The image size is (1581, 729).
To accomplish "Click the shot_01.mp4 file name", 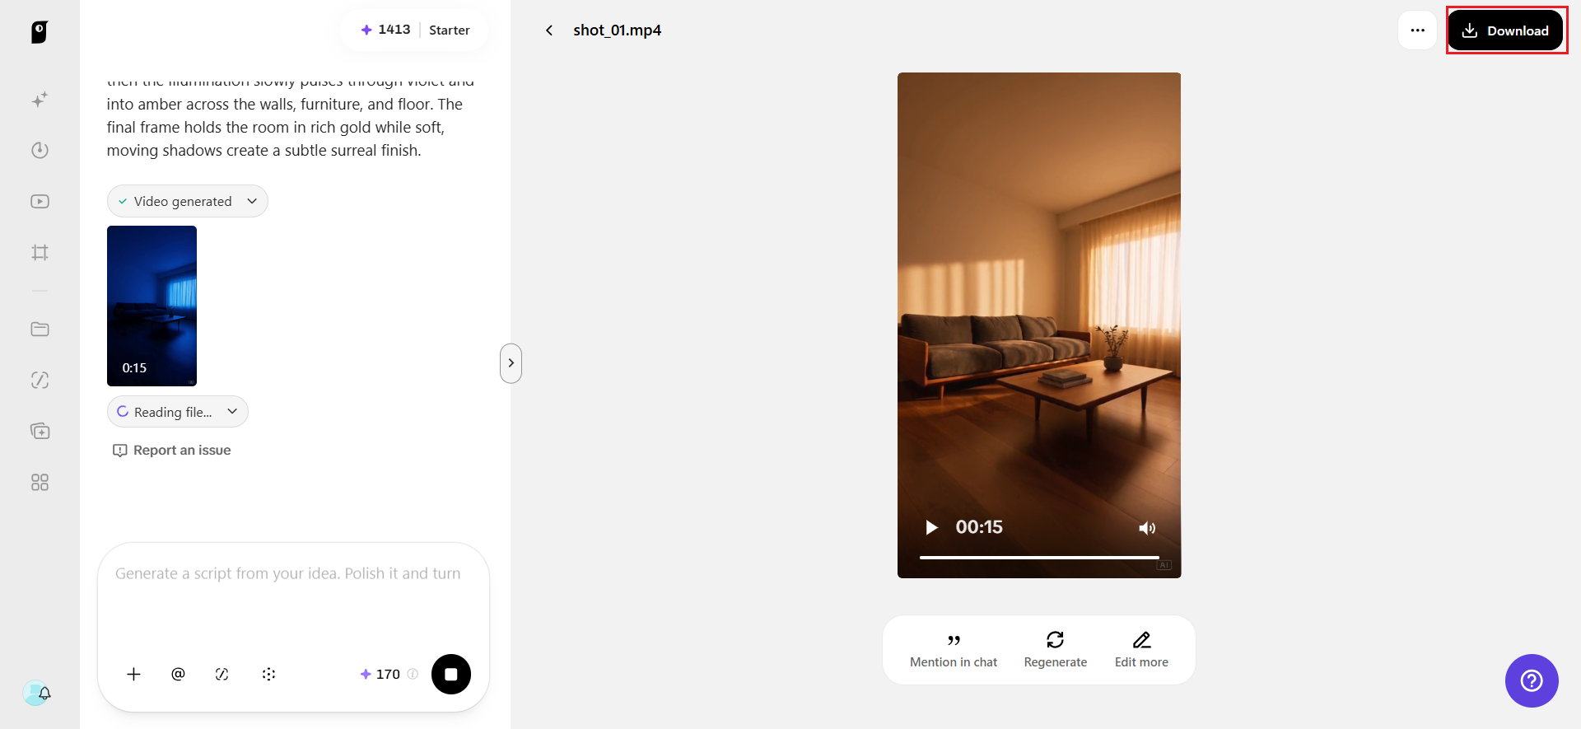I will click(618, 30).
